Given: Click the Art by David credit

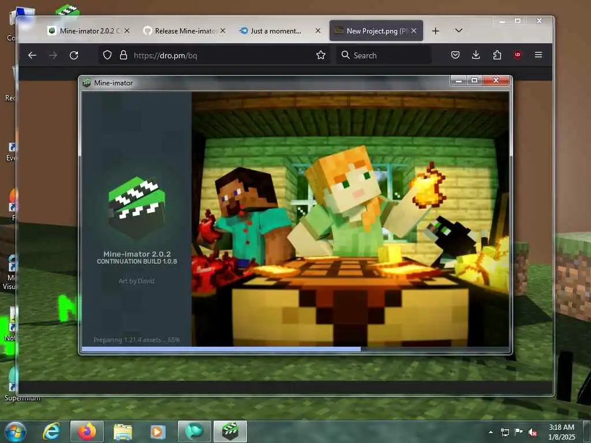Looking at the screenshot, I should 136,281.
